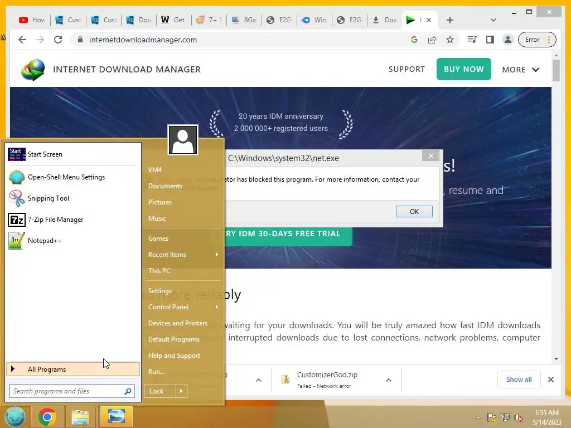Click the user account picture in start menu

click(183, 140)
